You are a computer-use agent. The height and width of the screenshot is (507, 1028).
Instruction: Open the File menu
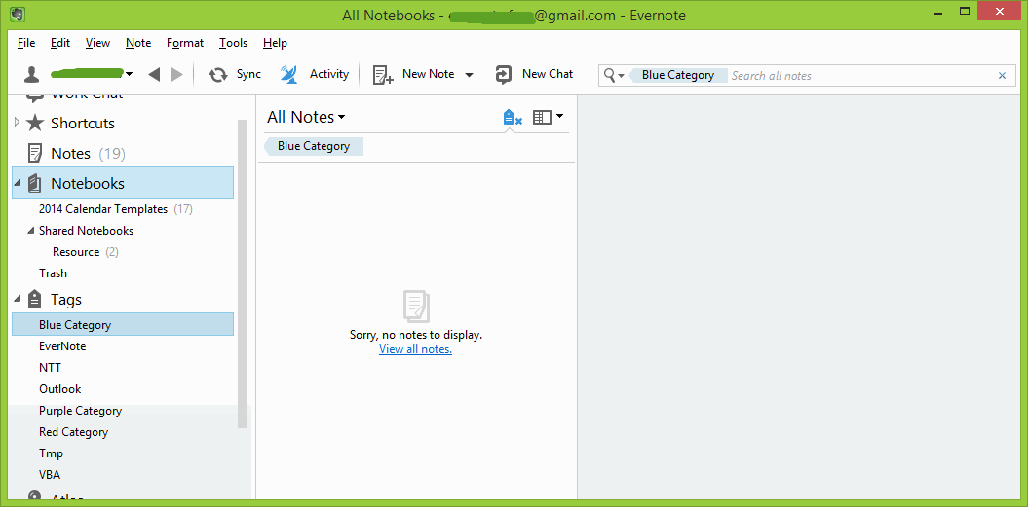[x=26, y=43]
